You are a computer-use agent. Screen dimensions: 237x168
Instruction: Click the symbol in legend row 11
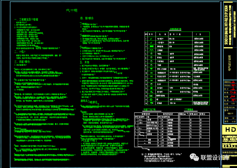pos(151,77)
